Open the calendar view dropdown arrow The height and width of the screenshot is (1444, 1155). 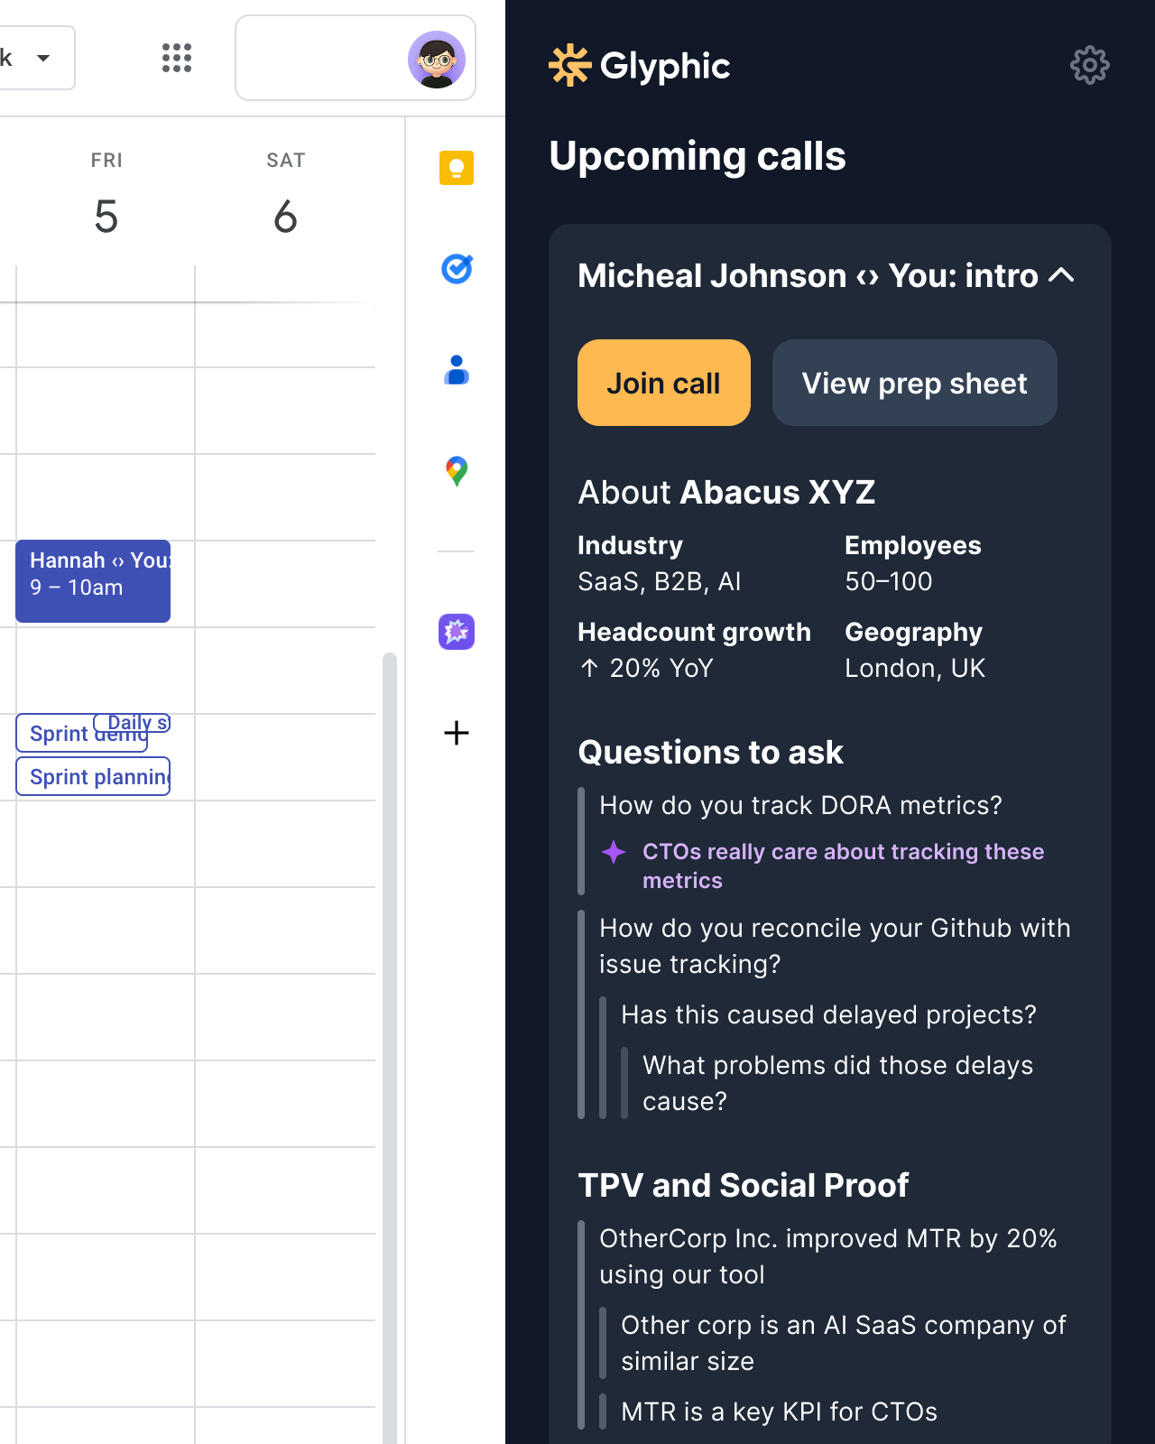tap(42, 59)
